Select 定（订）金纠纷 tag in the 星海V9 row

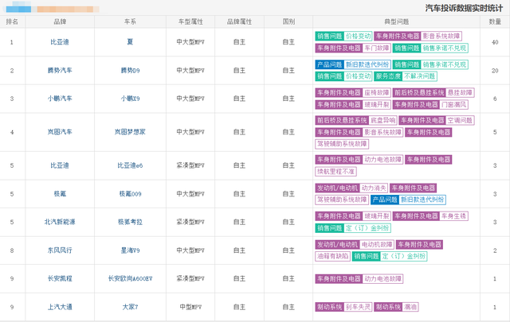click(404, 256)
